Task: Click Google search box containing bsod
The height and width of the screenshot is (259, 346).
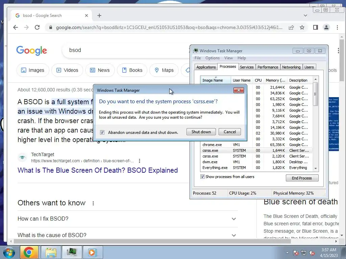Action: pos(126,50)
